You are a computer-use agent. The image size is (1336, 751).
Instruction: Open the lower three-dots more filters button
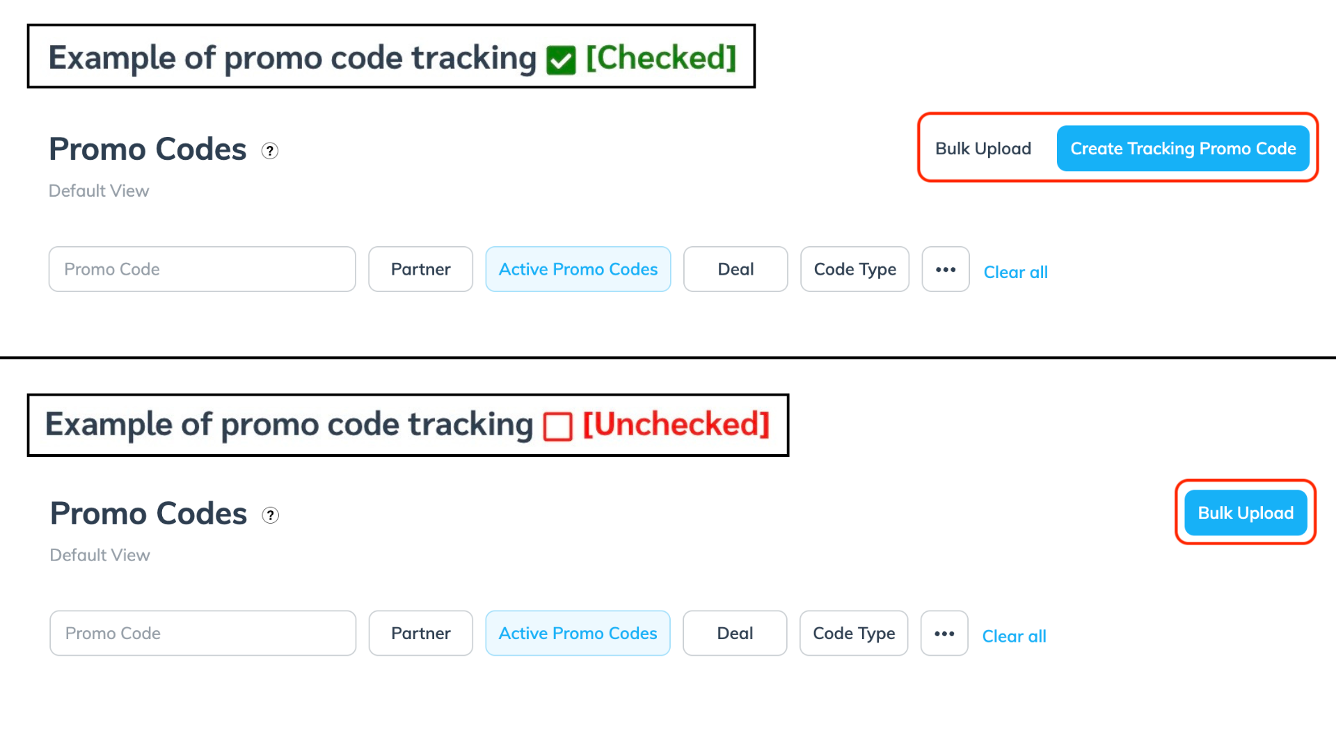pos(944,633)
